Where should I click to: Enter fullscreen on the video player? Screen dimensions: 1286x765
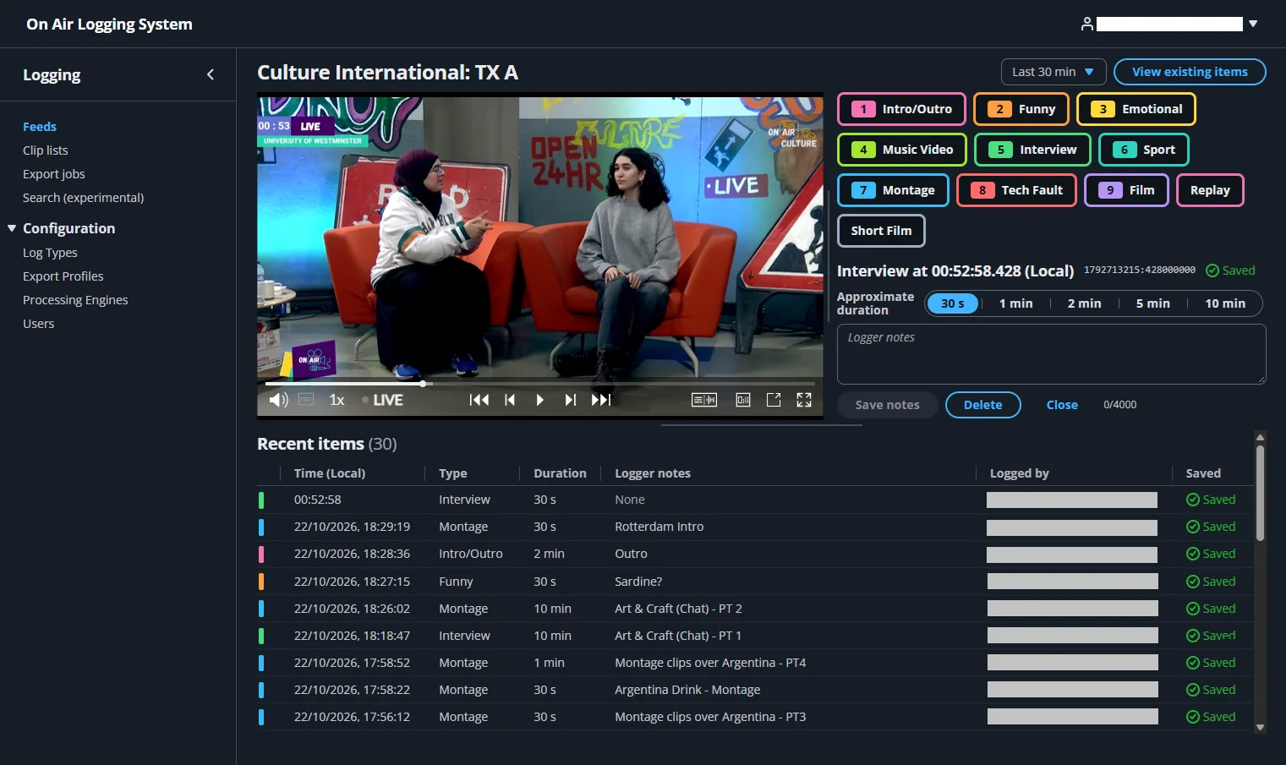(x=804, y=400)
